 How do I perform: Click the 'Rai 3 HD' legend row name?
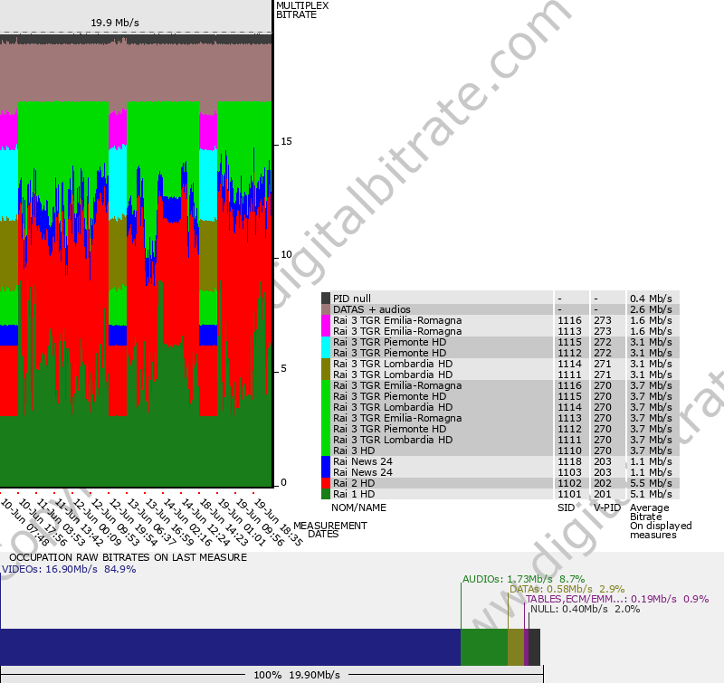point(354,451)
